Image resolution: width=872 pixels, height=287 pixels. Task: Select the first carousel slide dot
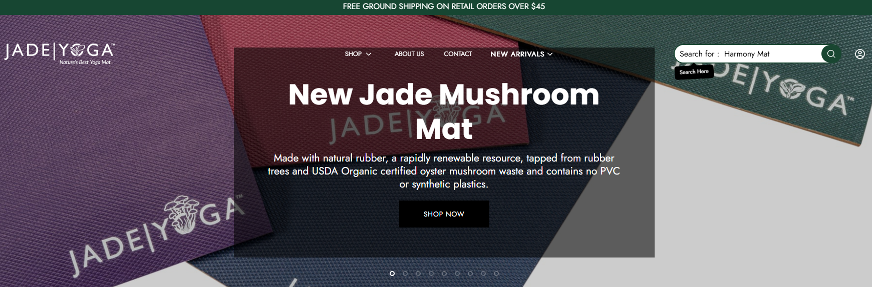tap(392, 273)
